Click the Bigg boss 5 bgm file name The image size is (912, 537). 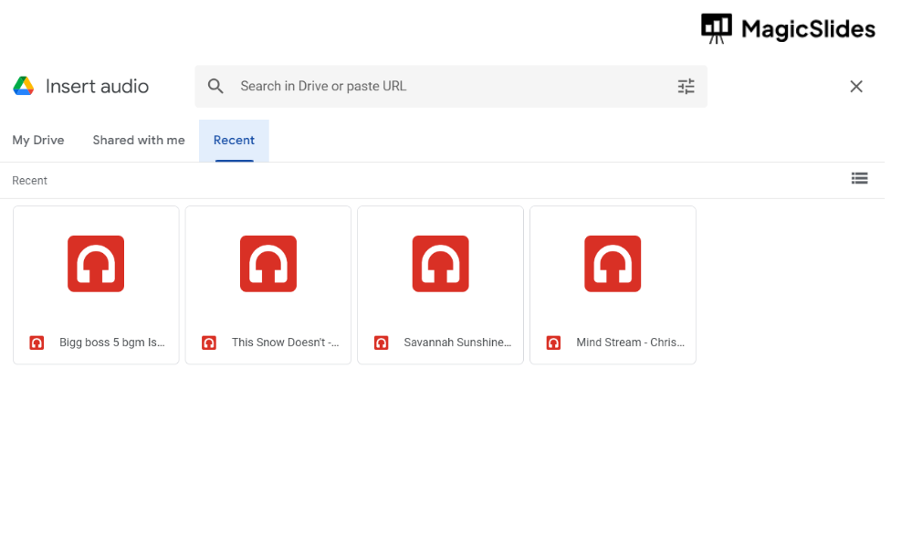tap(112, 343)
